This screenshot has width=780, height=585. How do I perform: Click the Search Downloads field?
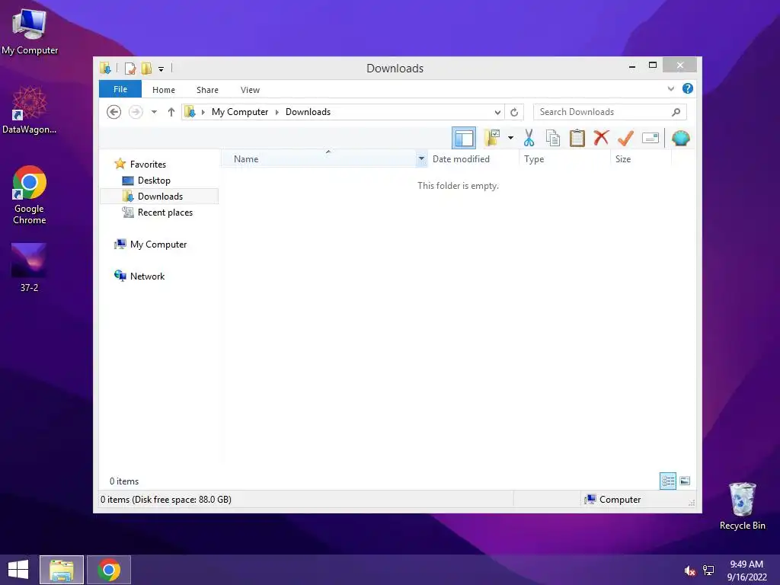(610, 112)
